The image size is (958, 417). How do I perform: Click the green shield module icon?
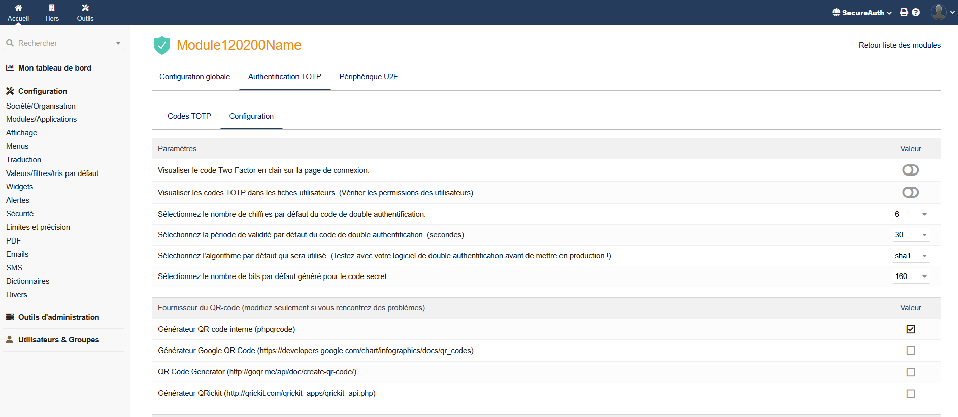coord(161,45)
